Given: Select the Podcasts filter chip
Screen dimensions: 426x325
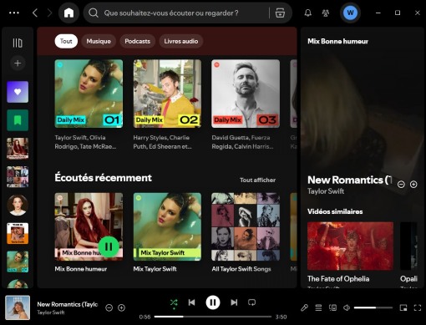Looking at the screenshot, I should point(137,41).
